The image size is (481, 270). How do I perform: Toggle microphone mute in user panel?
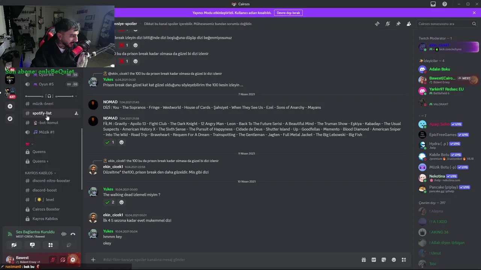pos(53,259)
